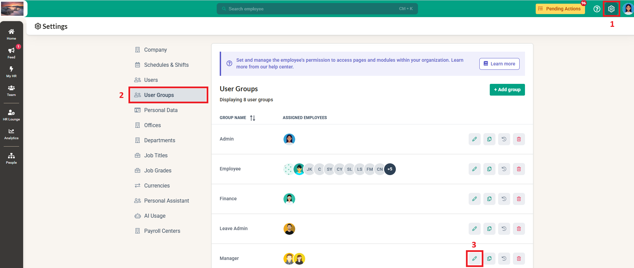Sort user groups by Group Name
The height and width of the screenshot is (268, 634).
253,118
